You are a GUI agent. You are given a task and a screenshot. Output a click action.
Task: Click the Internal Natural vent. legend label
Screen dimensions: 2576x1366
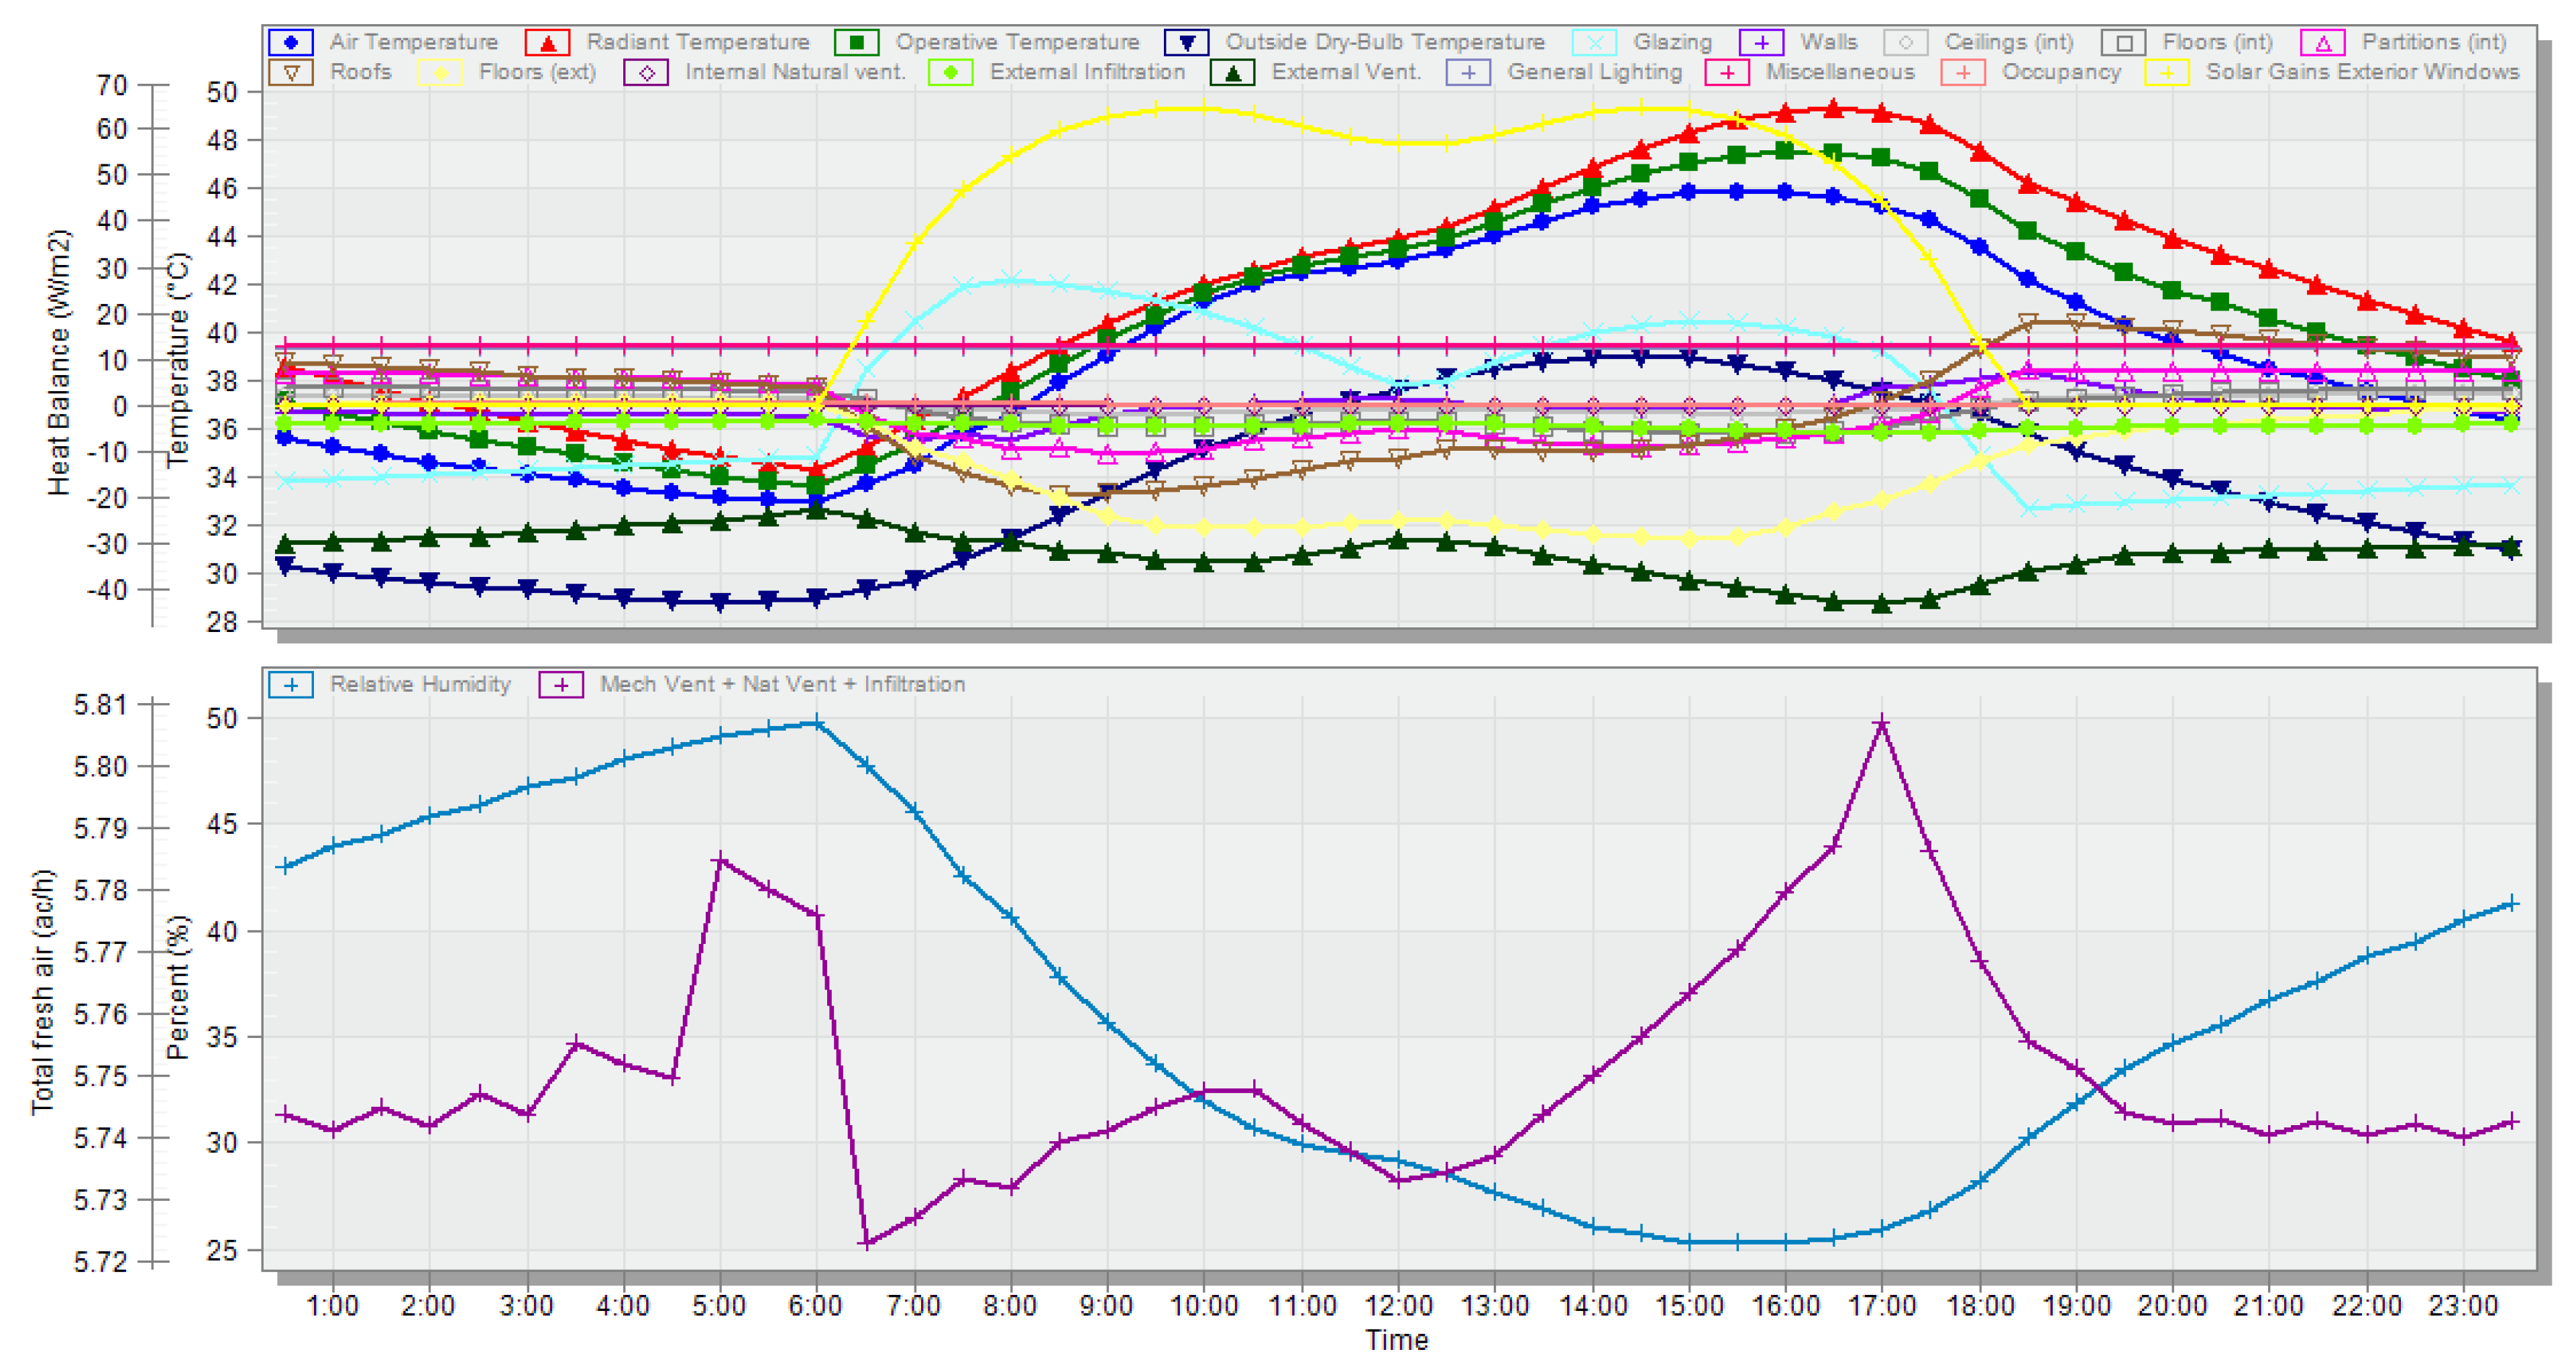[x=795, y=72]
